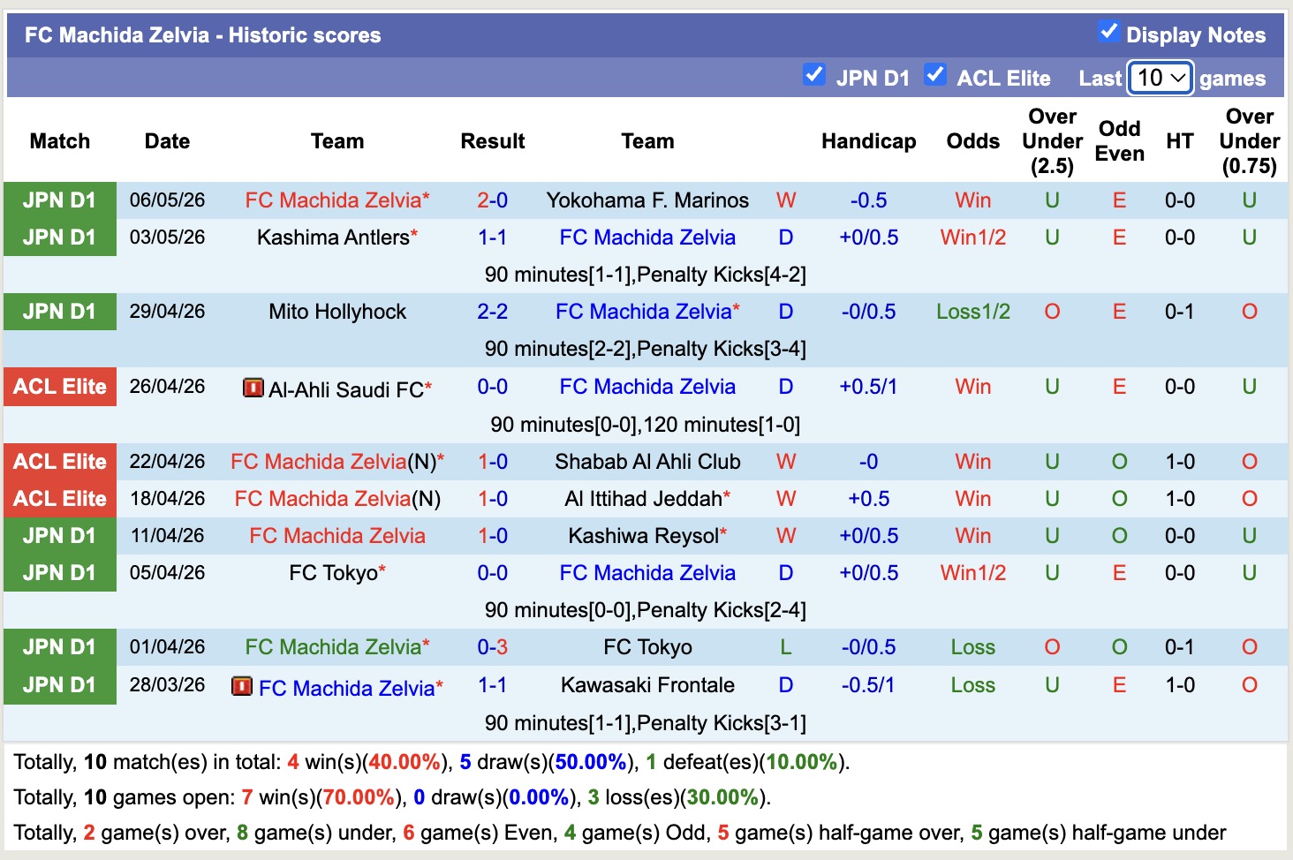
Task: Click the JPN D1 tag for 11/04/26
Action: pyautogui.click(x=60, y=536)
